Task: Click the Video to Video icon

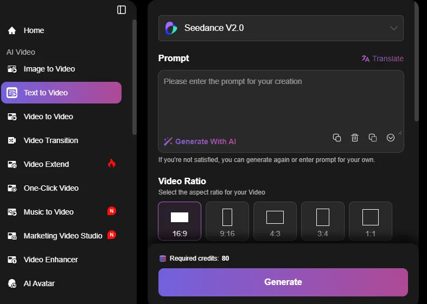Action: [12, 117]
